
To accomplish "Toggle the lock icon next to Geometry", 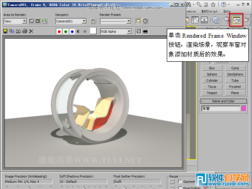I will [172, 181].
